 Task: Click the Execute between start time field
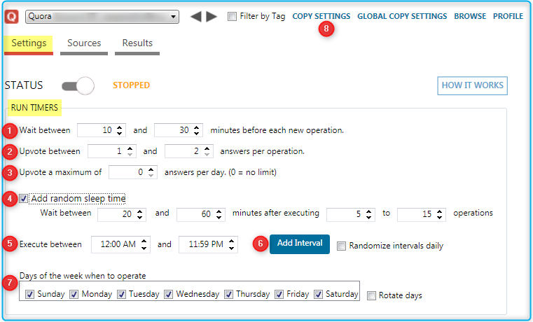[115, 244]
